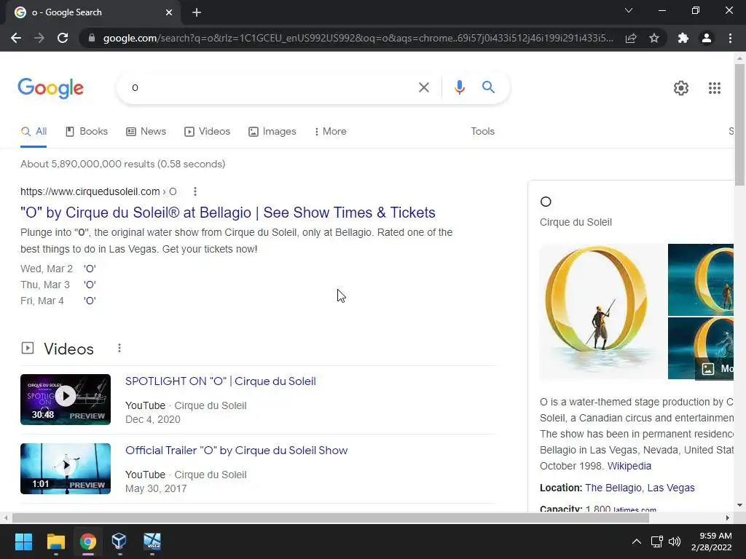The image size is (746, 559).
Task: Open "O" by Cirque du Soleil at Bellagio link
Action: 228,213
